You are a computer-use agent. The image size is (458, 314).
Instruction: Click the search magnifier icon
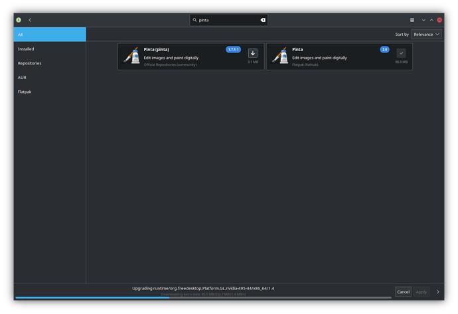click(x=194, y=20)
